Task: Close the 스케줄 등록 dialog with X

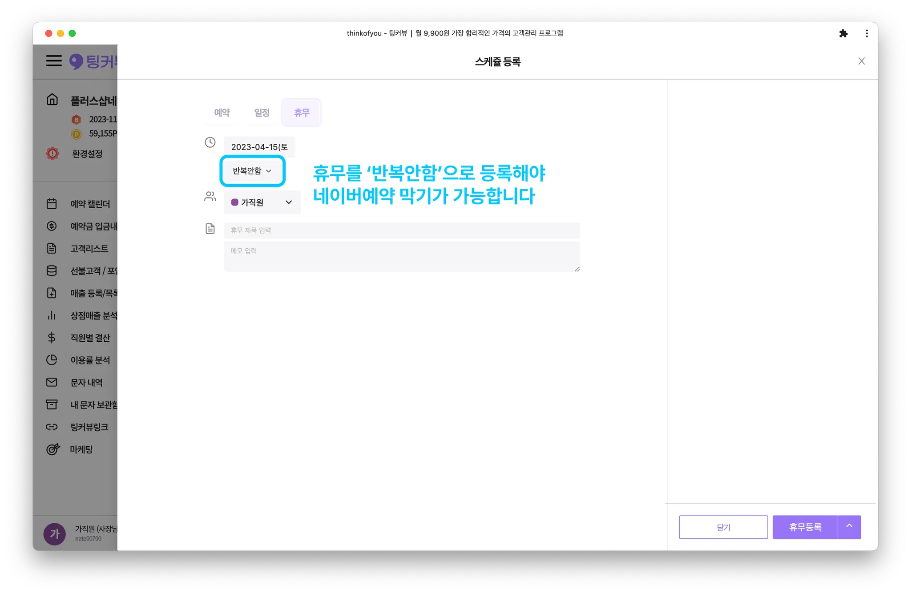Action: tap(861, 61)
